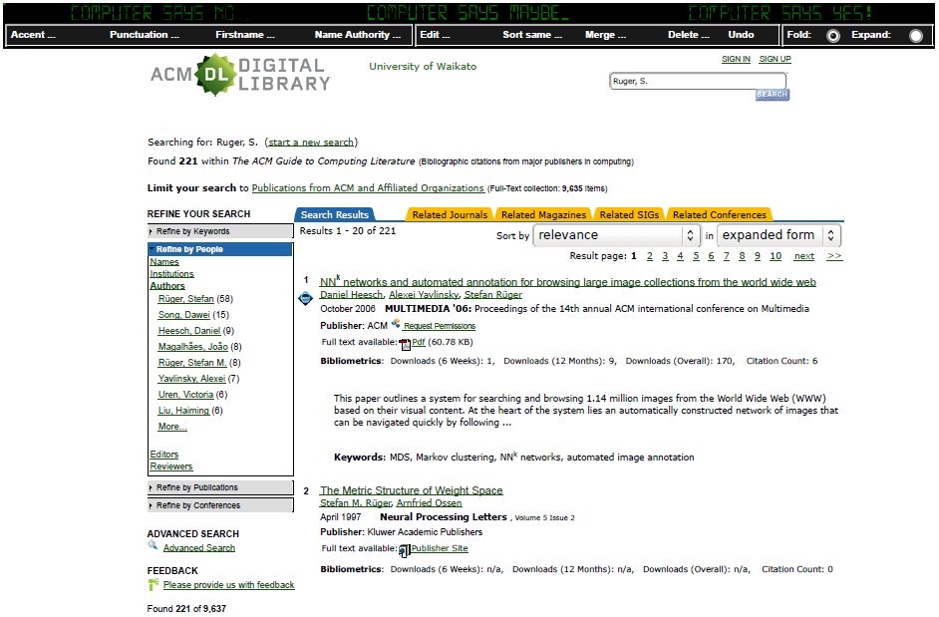Click the Institutions link in Refine by People
Screen dimensions: 939x617
tap(171, 274)
